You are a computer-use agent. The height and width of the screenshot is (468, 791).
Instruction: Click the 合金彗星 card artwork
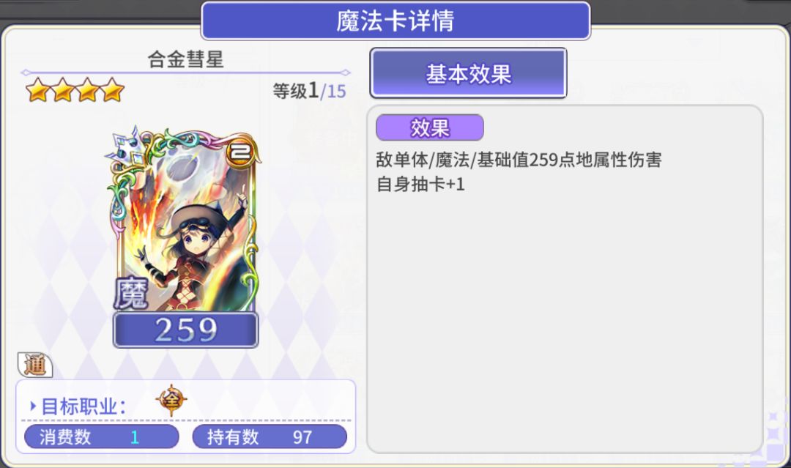click(185, 223)
